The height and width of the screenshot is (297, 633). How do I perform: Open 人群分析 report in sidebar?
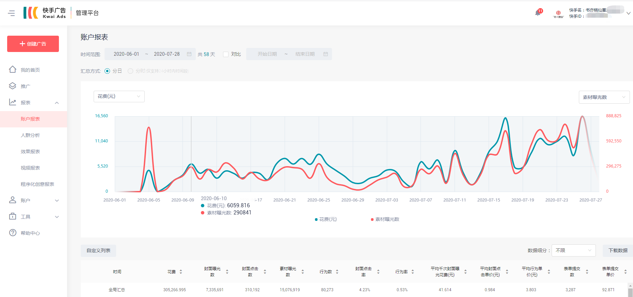[30, 135]
